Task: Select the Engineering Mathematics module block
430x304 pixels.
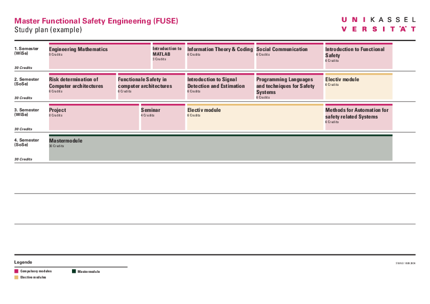Action: pos(100,56)
